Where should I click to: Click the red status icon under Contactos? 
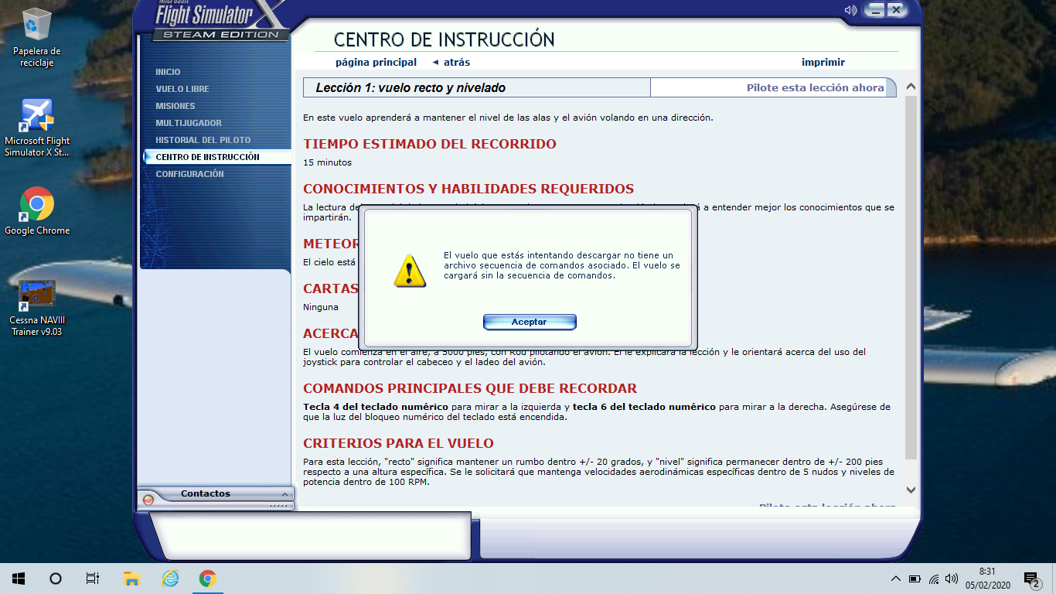[148, 500]
